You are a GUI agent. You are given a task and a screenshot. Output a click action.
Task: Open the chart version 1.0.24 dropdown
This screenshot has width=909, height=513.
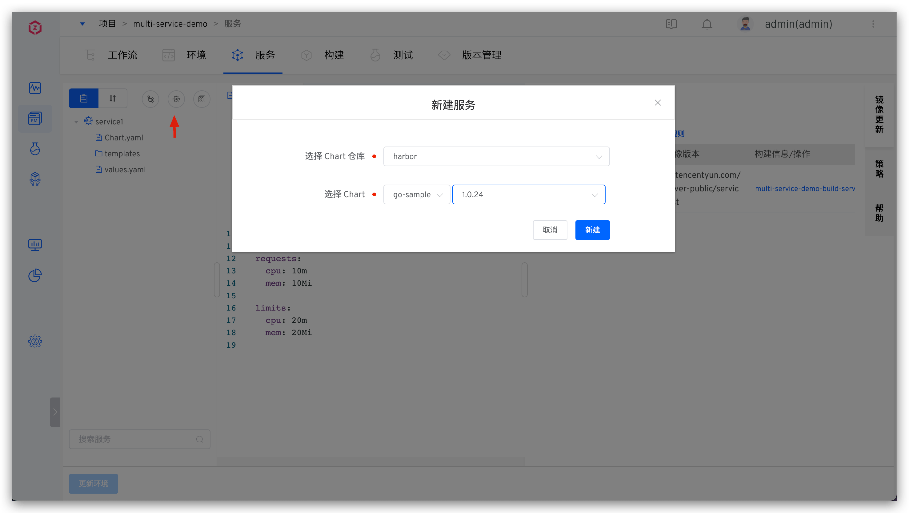pyautogui.click(x=529, y=194)
